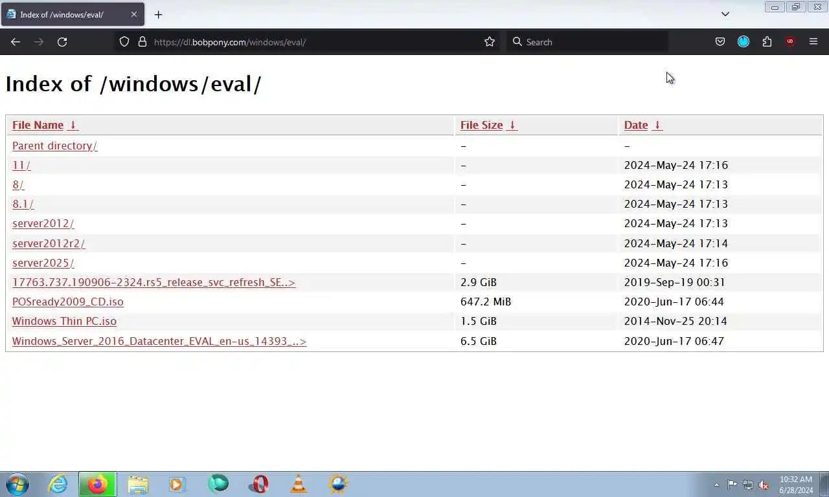Open the server2012r2/ folder

(x=49, y=243)
